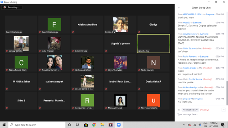Select KENCHAPPA G K participant tile
This screenshot has width=228, height=128.
(x=87, y=82)
